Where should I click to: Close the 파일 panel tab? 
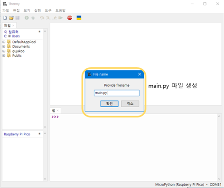click(13, 26)
